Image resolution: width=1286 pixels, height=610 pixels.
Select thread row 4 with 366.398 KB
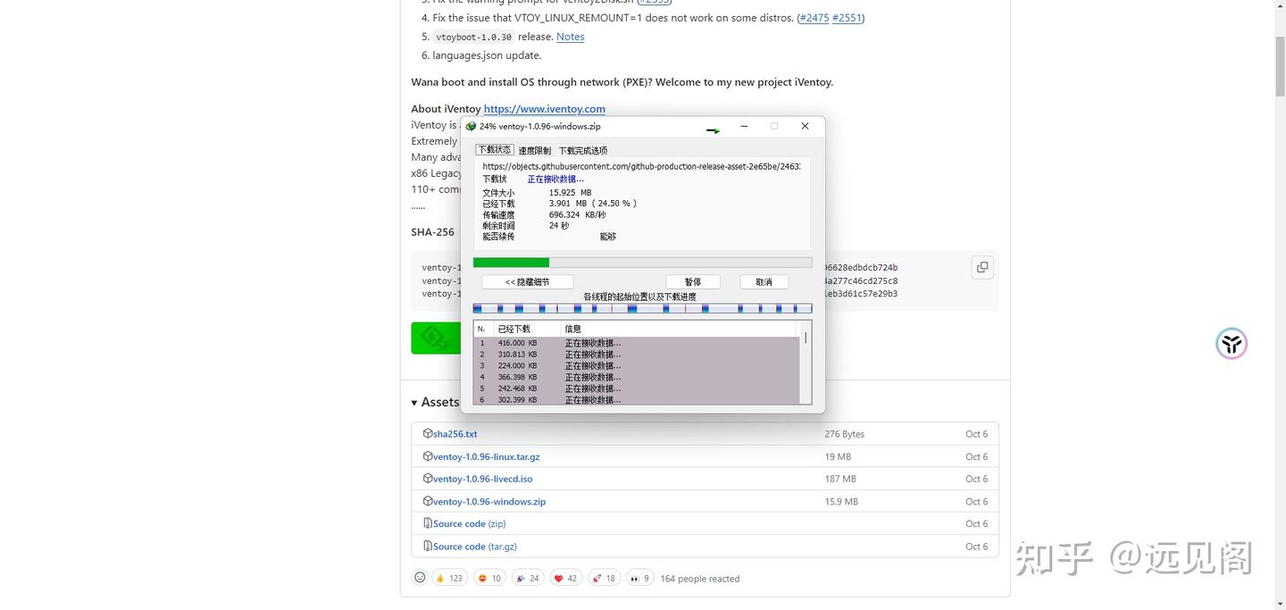click(635, 377)
